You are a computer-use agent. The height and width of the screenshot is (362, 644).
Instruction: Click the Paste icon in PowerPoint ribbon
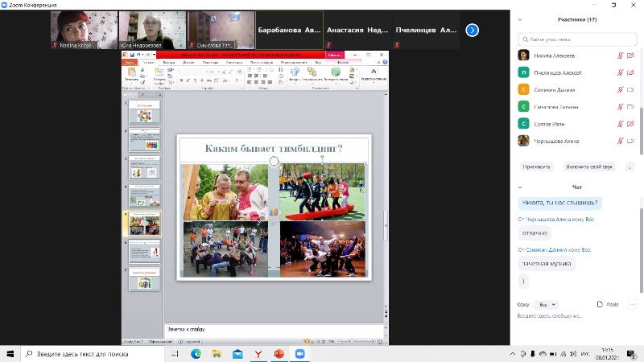tap(131, 73)
